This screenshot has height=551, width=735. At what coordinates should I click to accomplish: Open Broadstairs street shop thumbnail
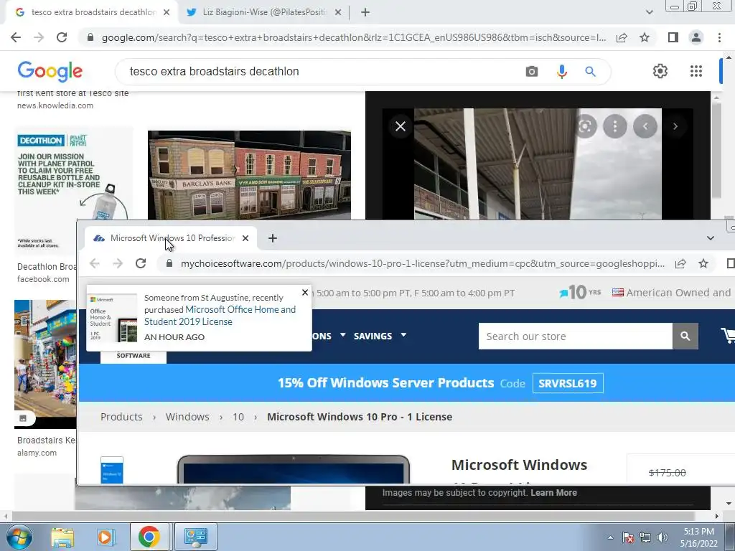[45, 364]
